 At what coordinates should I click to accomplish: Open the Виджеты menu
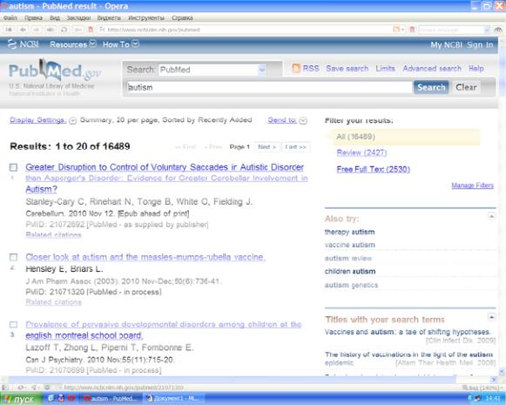pyautogui.click(x=109, y=17)
